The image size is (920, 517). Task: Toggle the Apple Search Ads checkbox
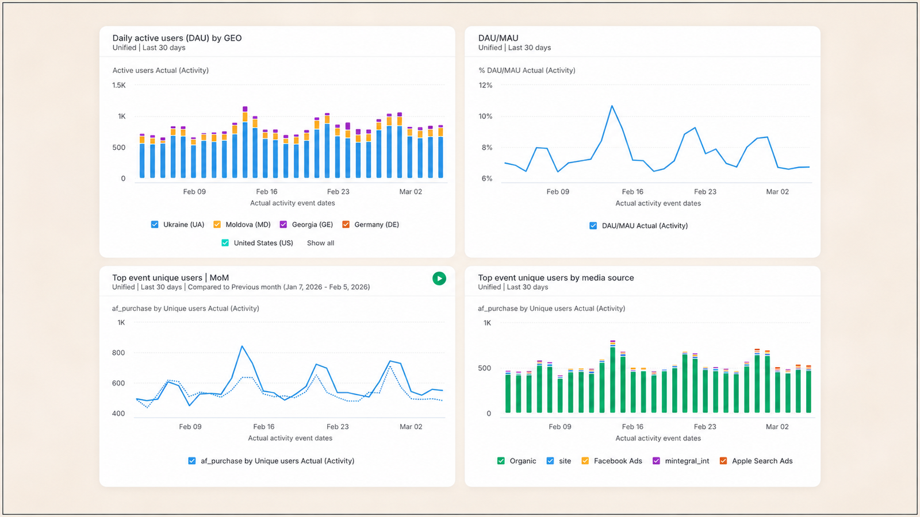pos(723,461)
